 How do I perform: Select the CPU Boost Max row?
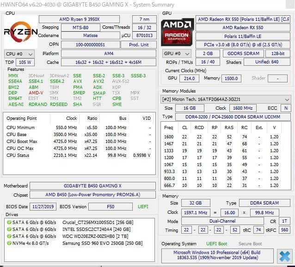tap(79, 142)
